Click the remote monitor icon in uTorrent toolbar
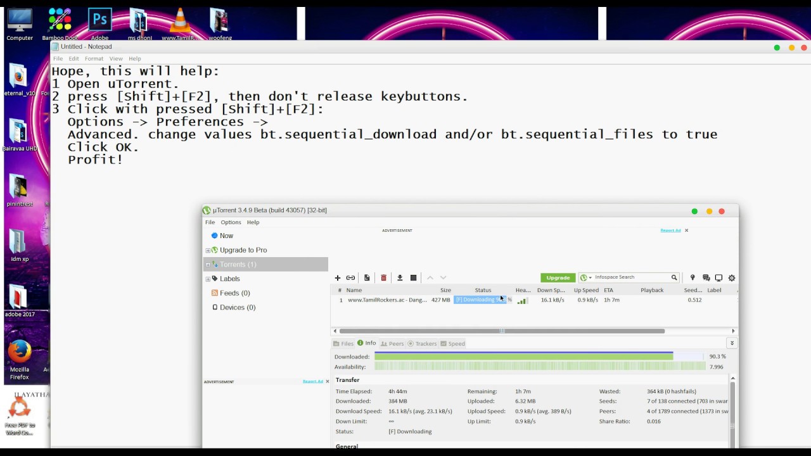 718,277
